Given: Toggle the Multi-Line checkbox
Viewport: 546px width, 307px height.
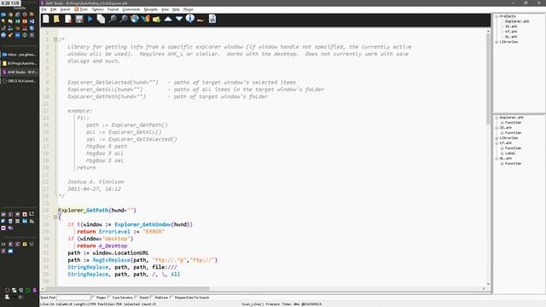Looking at the screenshot, I should (x=152, y=298).
